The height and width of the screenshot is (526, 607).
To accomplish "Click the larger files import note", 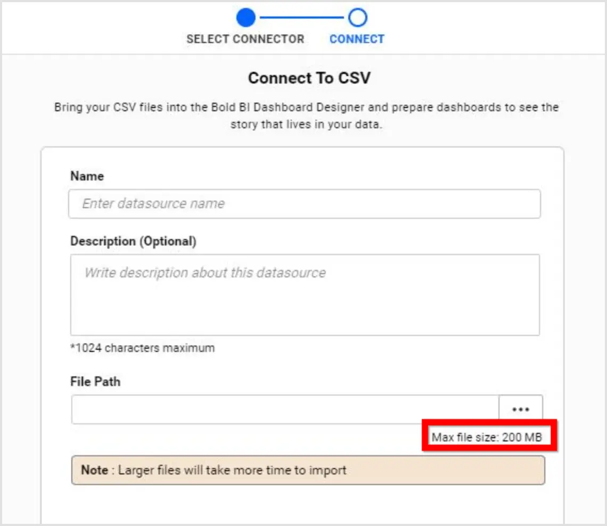I will [308, 470].
